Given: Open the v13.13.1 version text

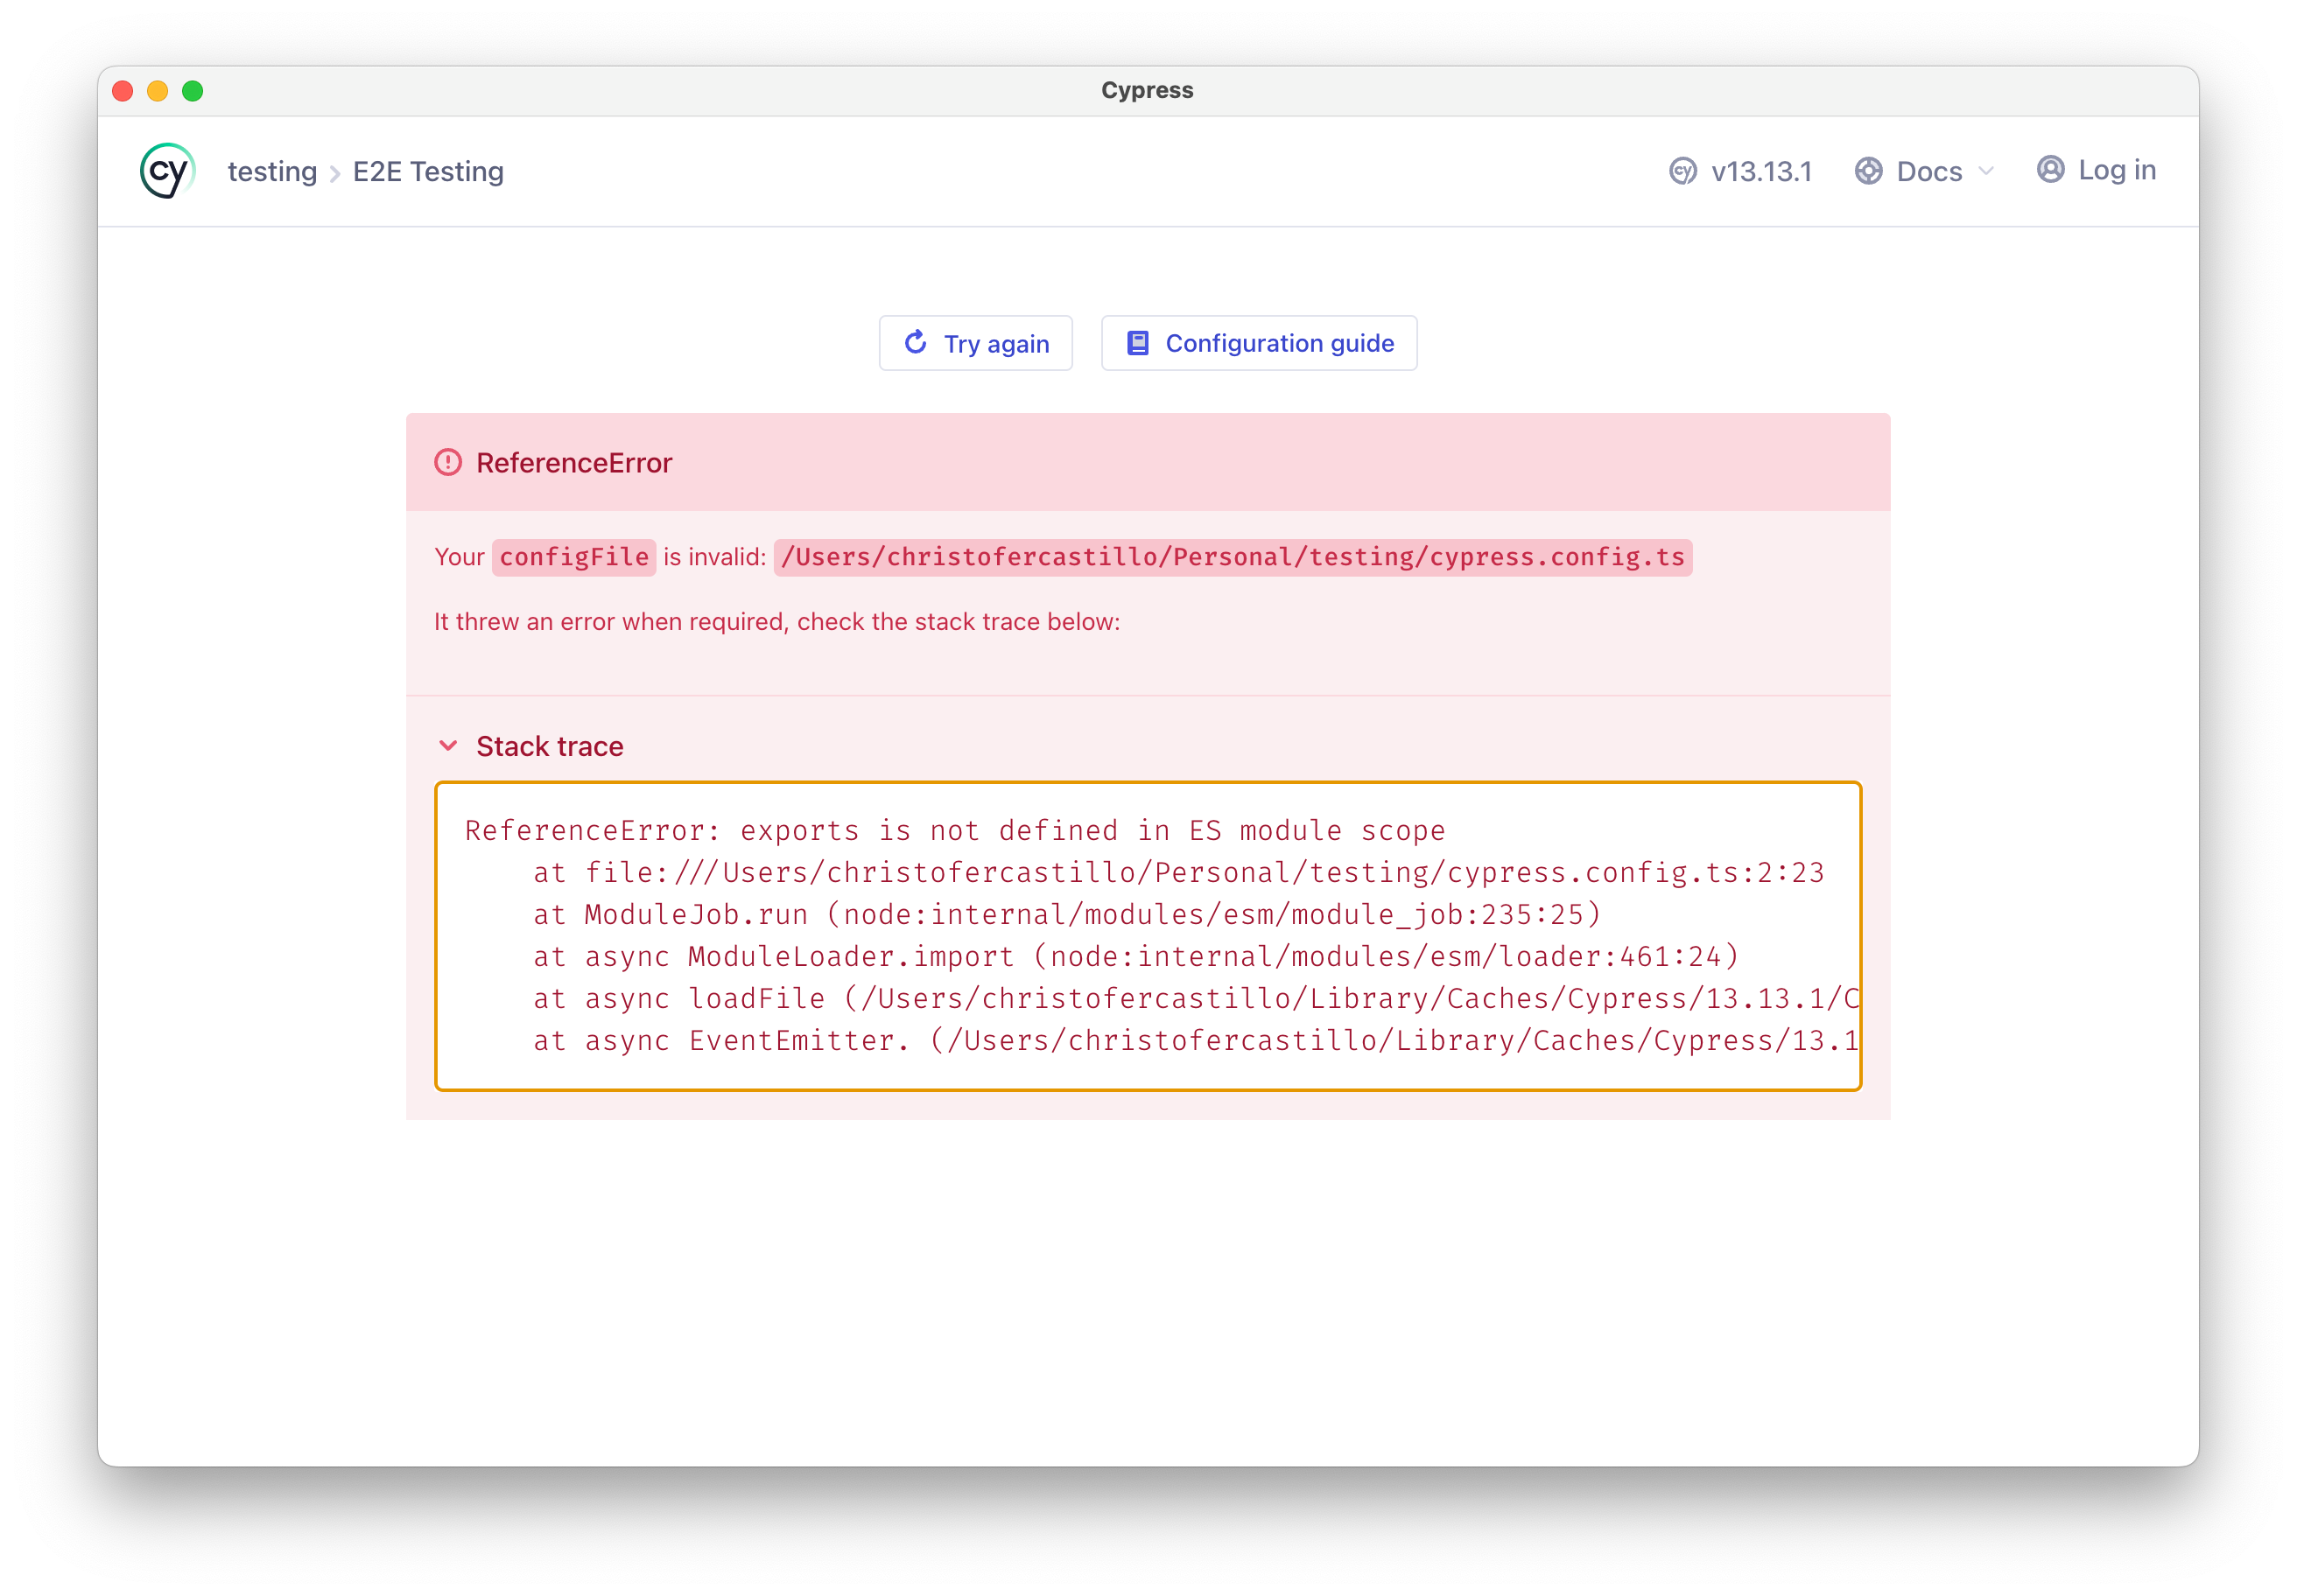Looking at the screenshot, I should tap(1760, 172).
